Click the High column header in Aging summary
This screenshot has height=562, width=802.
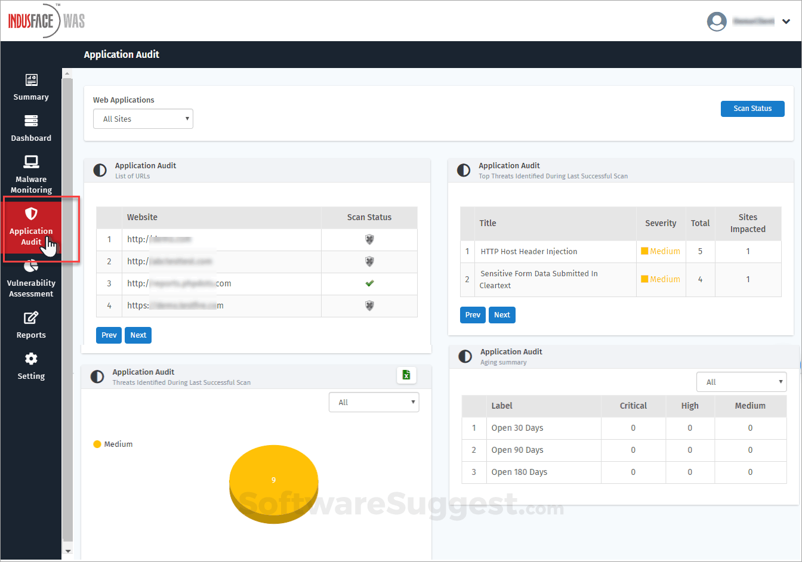click(690, 406)
